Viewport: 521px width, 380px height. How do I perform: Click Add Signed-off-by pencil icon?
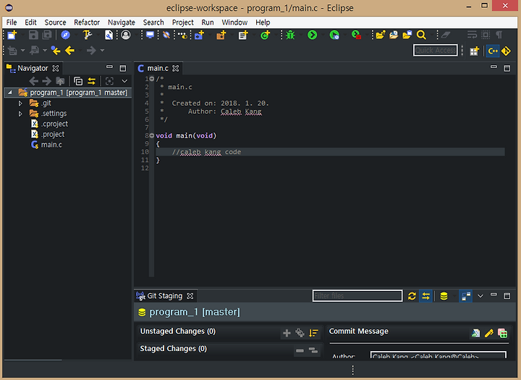coord(489,333)
